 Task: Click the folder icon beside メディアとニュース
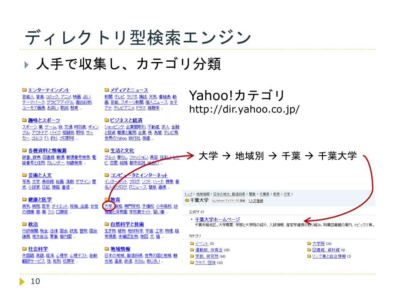[107, 90]
